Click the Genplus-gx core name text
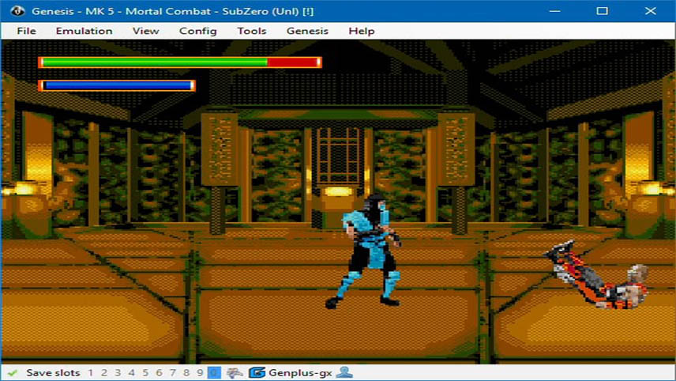The height and width of the screenshot is (381, 676). tap(300, 373)
